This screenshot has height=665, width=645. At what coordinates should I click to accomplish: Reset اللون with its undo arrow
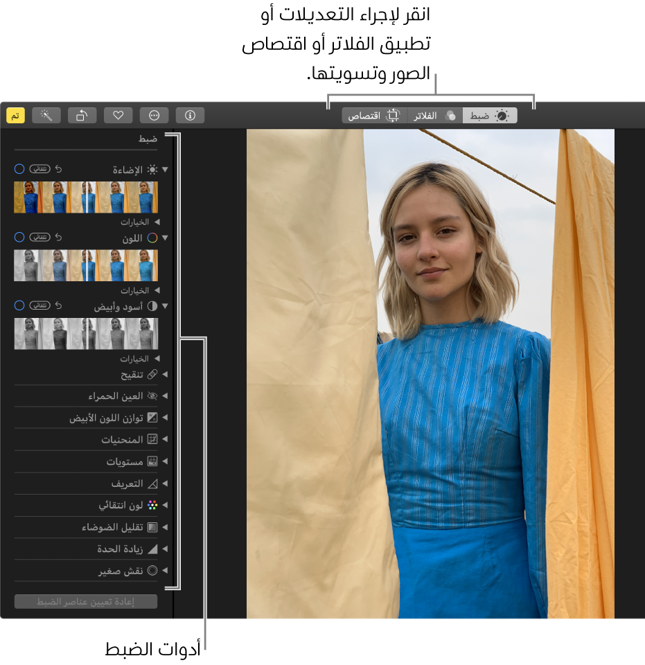point(58,237)
